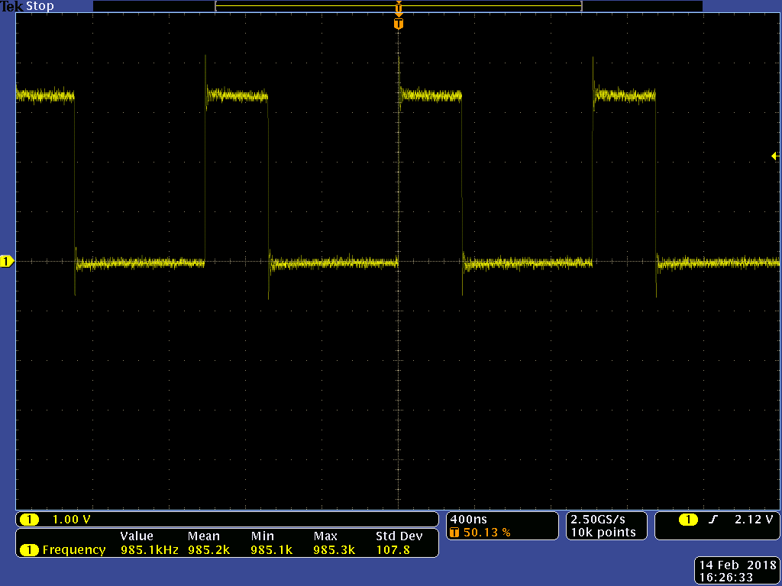Click the Tek logo in top-left corner

pos(11,6)
